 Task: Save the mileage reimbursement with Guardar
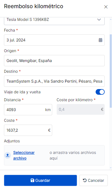40,180
